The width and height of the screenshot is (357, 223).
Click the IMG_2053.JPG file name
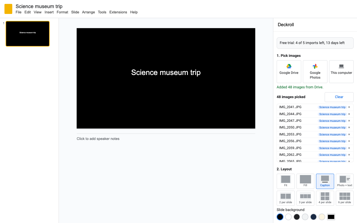[x=290, y=134]
